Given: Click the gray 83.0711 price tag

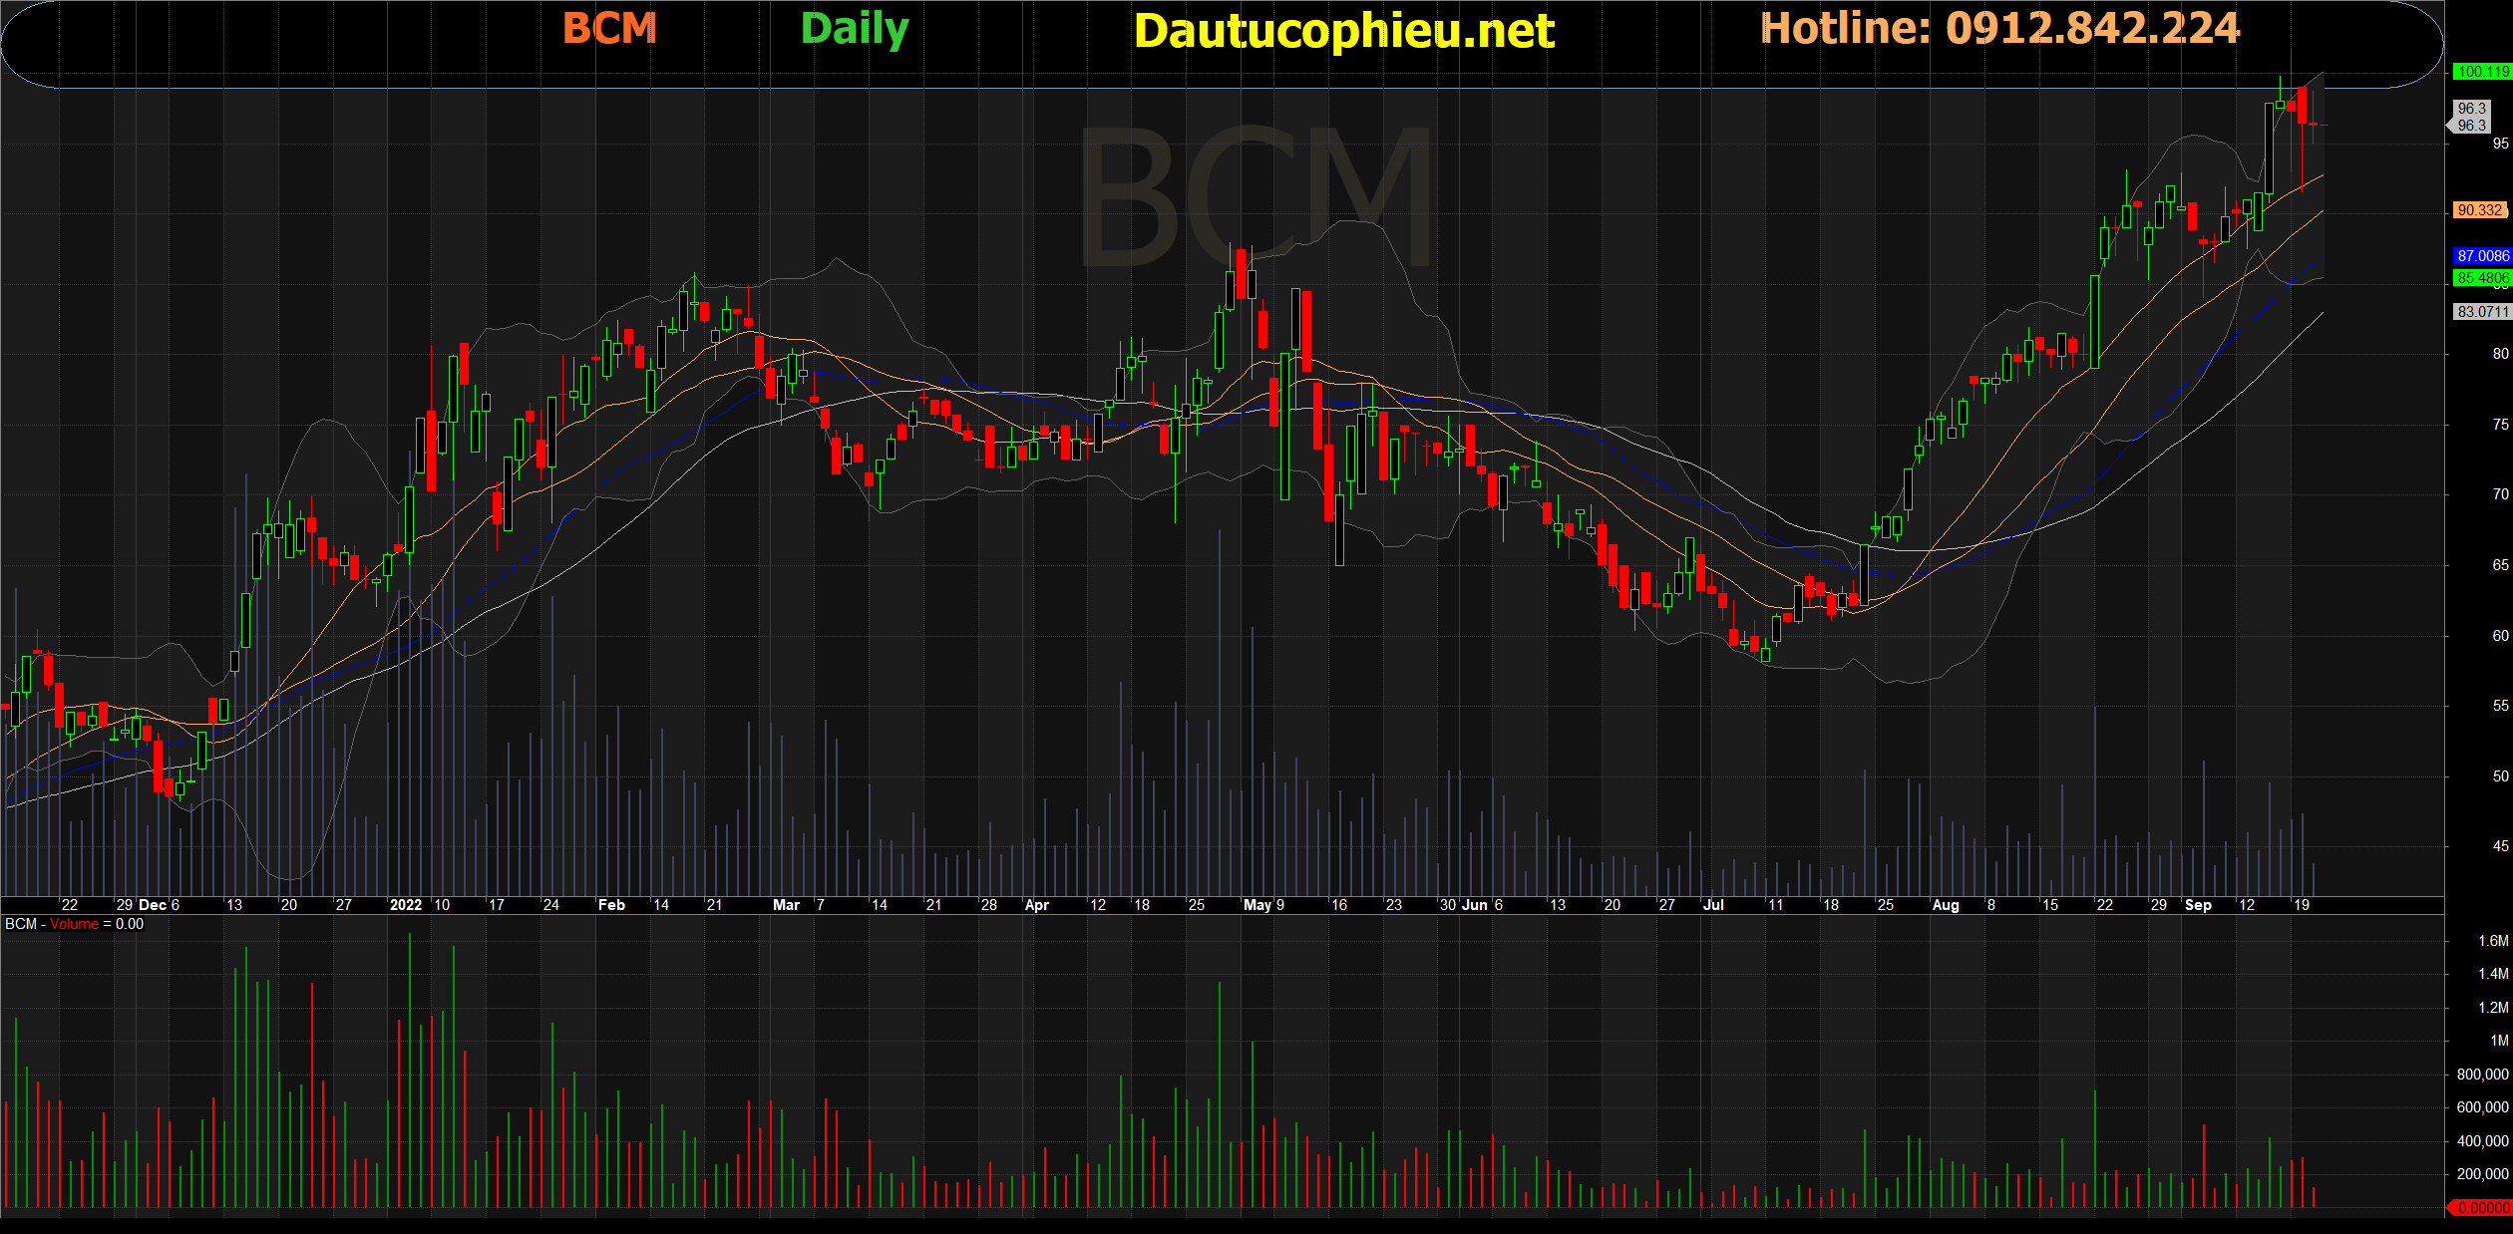Looking at the screenshot, I should pos(2481,312).
